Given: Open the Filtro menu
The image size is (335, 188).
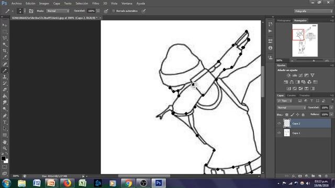Looking at the screenshot, I should [95, 4].
